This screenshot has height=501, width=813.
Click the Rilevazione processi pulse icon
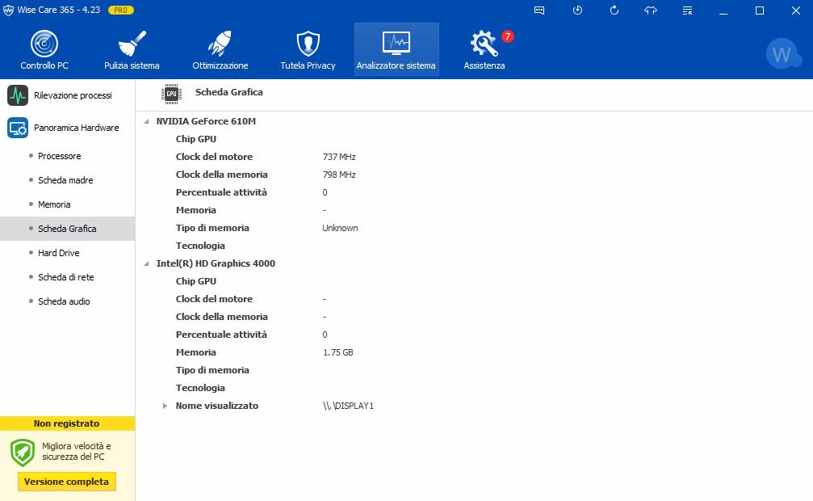18,95
